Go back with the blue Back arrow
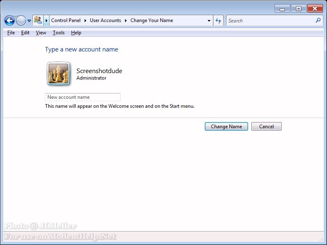The width and height of the screenshot is (327, 245). point(9,21)
